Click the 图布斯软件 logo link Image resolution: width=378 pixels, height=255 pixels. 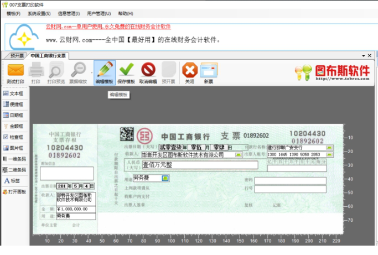coord(332,72)
